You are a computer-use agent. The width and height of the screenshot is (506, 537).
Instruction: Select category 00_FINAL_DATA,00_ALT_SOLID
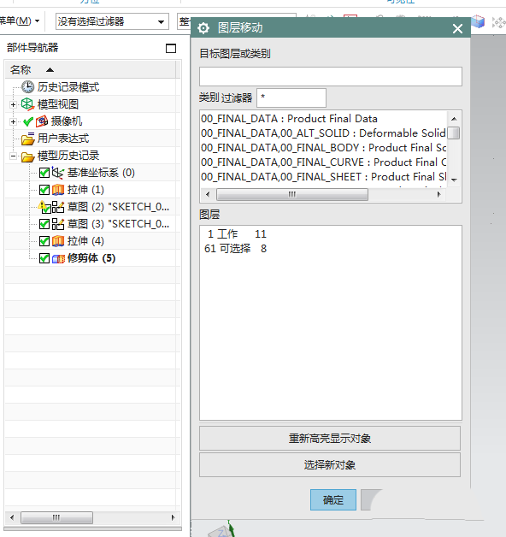point(324,133)
